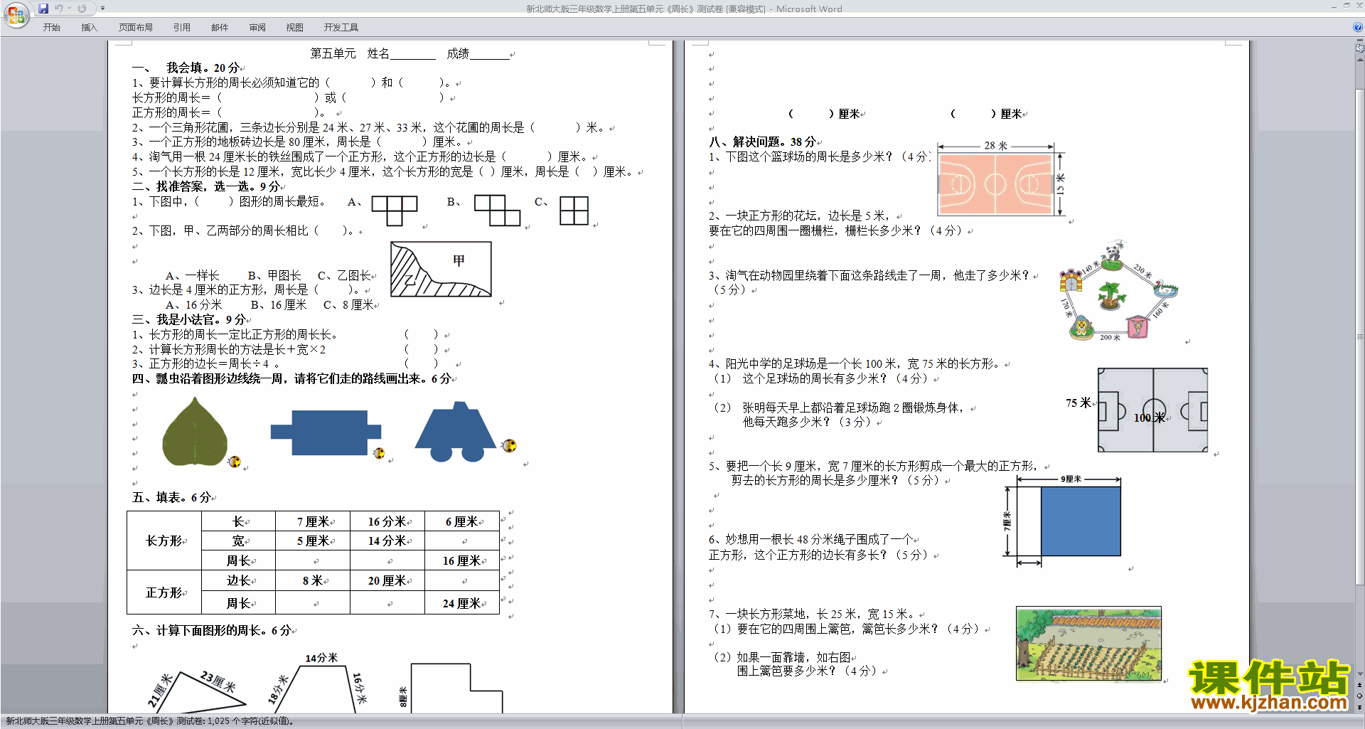This screenshot has width=1365, height=729.
Task: Open the 插入 ribbon tab
Action: tap(89, 27)
